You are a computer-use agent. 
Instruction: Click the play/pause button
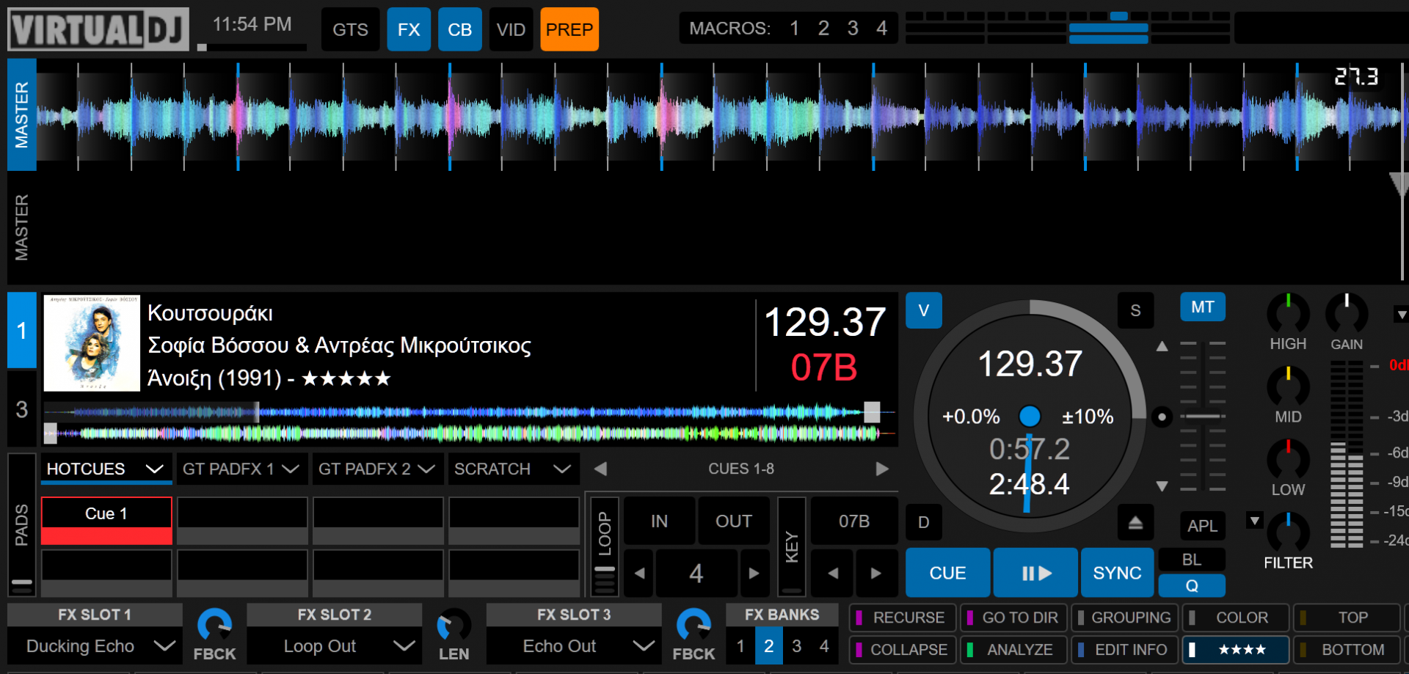click(x=1035, y=573)
